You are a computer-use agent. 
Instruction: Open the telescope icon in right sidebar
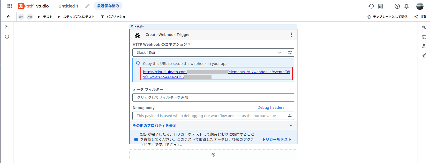click(x=424, y=55)
